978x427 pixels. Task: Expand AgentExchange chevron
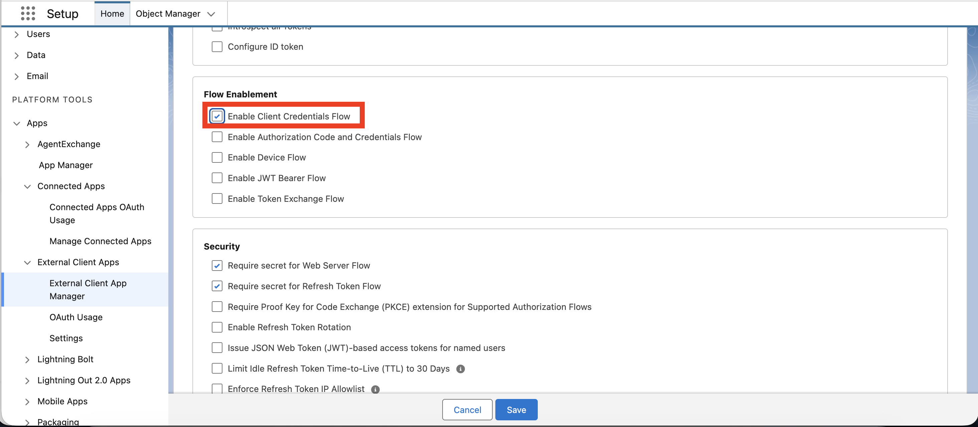coord(27,144)
